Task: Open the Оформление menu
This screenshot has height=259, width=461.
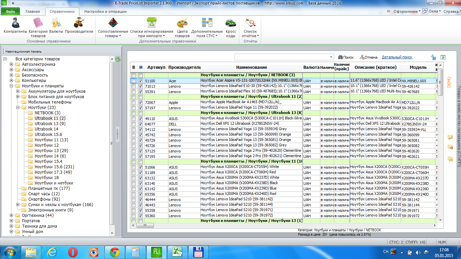Action: pos(406,11)
